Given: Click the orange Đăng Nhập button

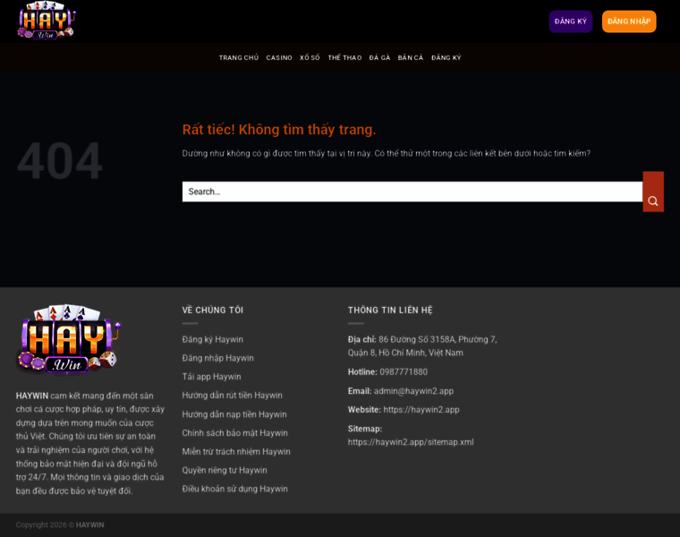Looking at the screenshot, I should [629, 21].
